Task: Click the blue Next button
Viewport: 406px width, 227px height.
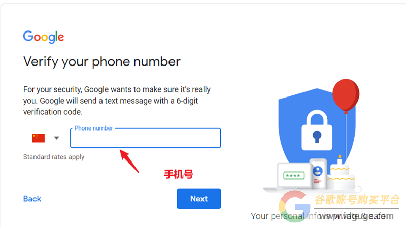Action: (199, 199)
